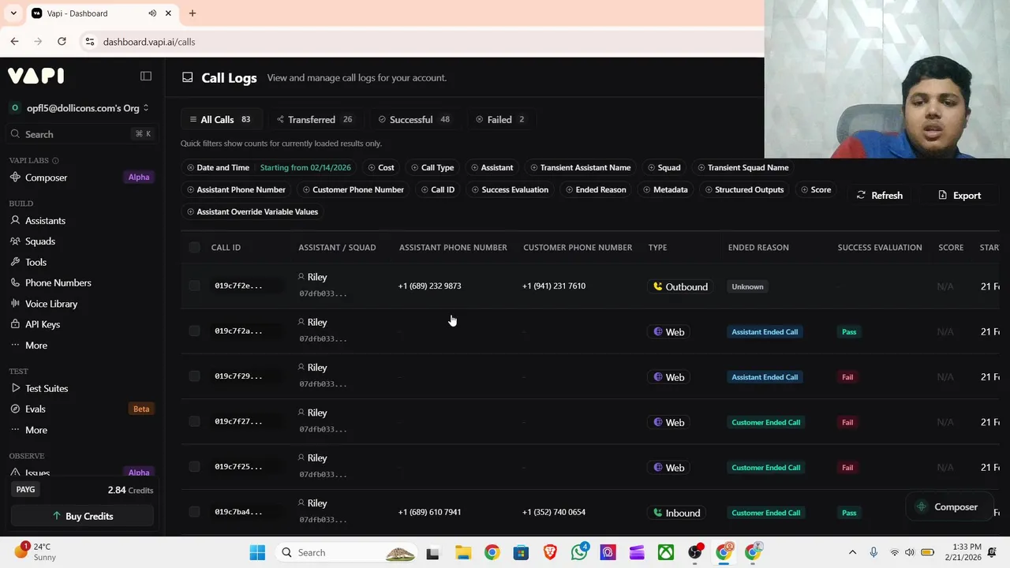Open API Keys in the sidebar
The image size is (1010, 568).
tap(42, 324)
